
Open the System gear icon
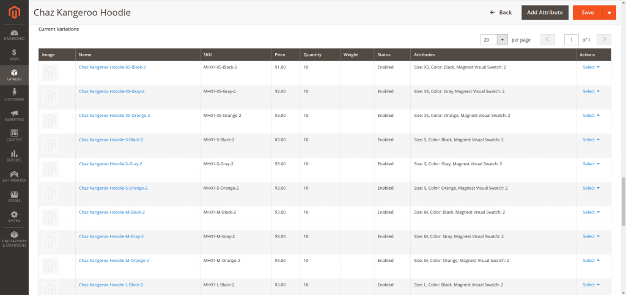14,216
